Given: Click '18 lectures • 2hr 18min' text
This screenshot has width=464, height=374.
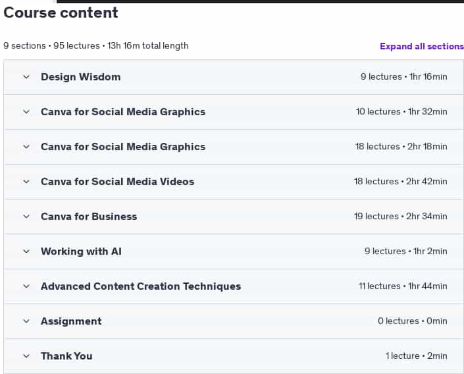Looking at the screenshot, I should point(401,147).
